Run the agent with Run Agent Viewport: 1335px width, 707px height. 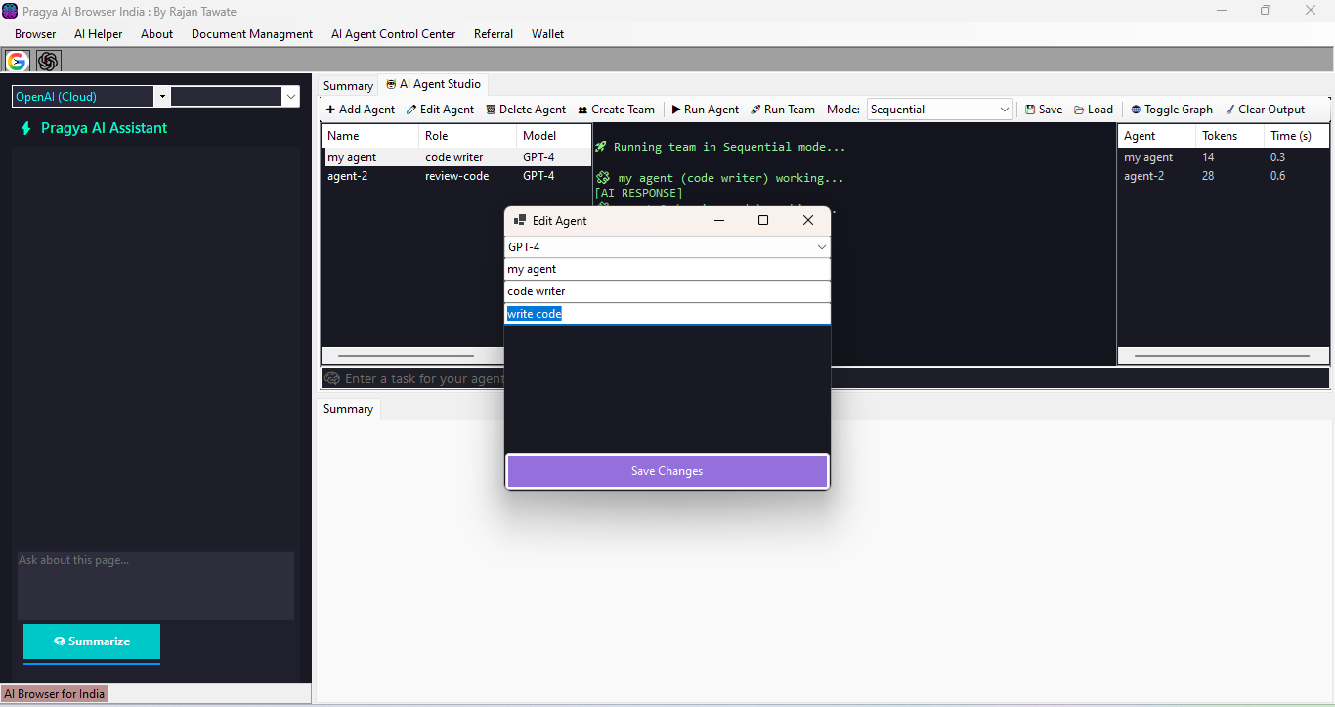[705, 110]
